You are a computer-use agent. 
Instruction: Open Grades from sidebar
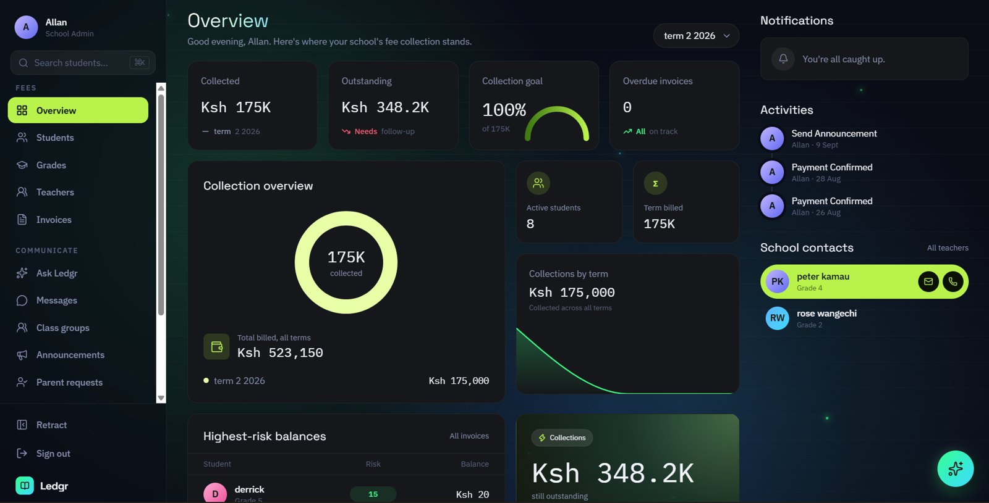coord(78,165)
